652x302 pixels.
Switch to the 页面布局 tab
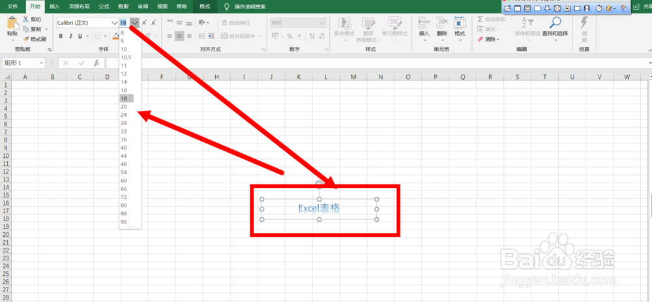tap(79, 7)
